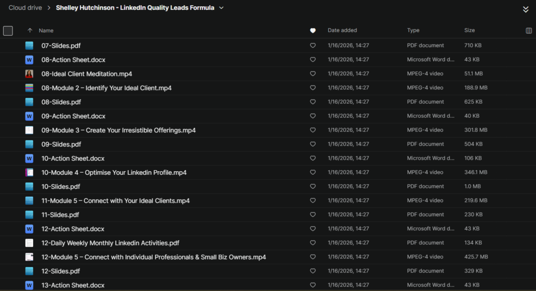This screenshot has width=536, height=291.
Task: Sort files by the Type column
Action: coord(414,30)
